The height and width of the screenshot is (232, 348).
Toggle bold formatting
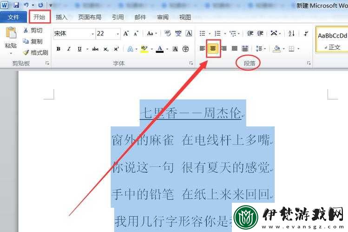pyautogui.click(x=59, y=49)
